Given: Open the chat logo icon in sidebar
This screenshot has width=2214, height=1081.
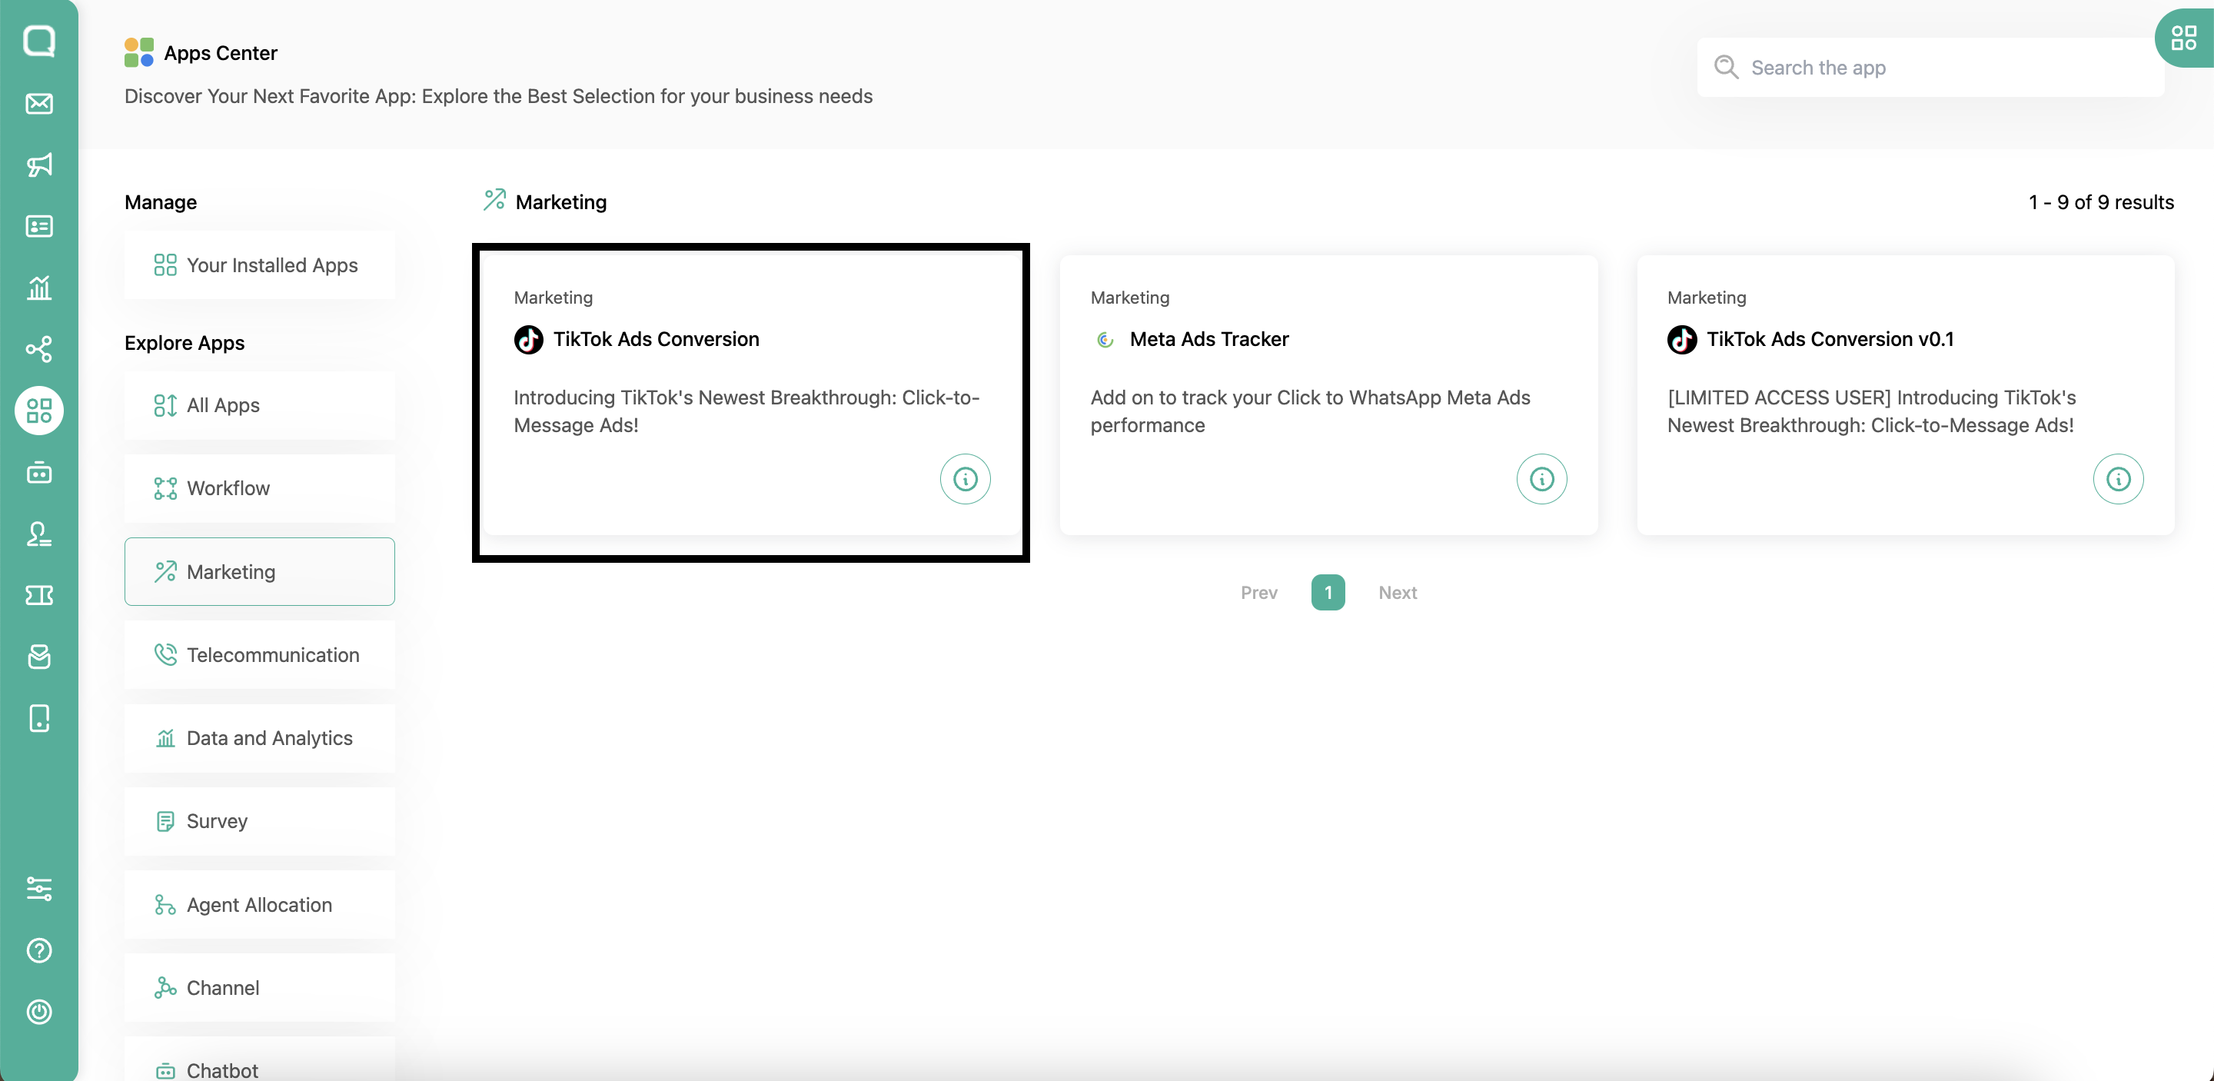Looking at the screenshot, I should click(38, 41).
